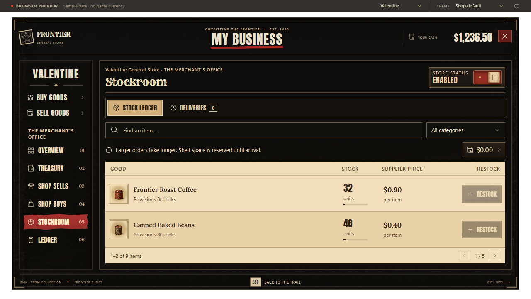Click the wallet icon beside Your Cash
Screen dimensions: 531x299
(x=412, y=37)
